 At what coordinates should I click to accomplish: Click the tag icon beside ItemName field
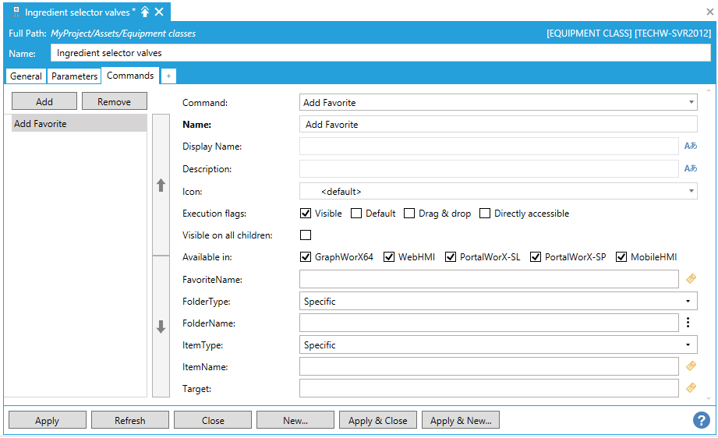(690, 366)
